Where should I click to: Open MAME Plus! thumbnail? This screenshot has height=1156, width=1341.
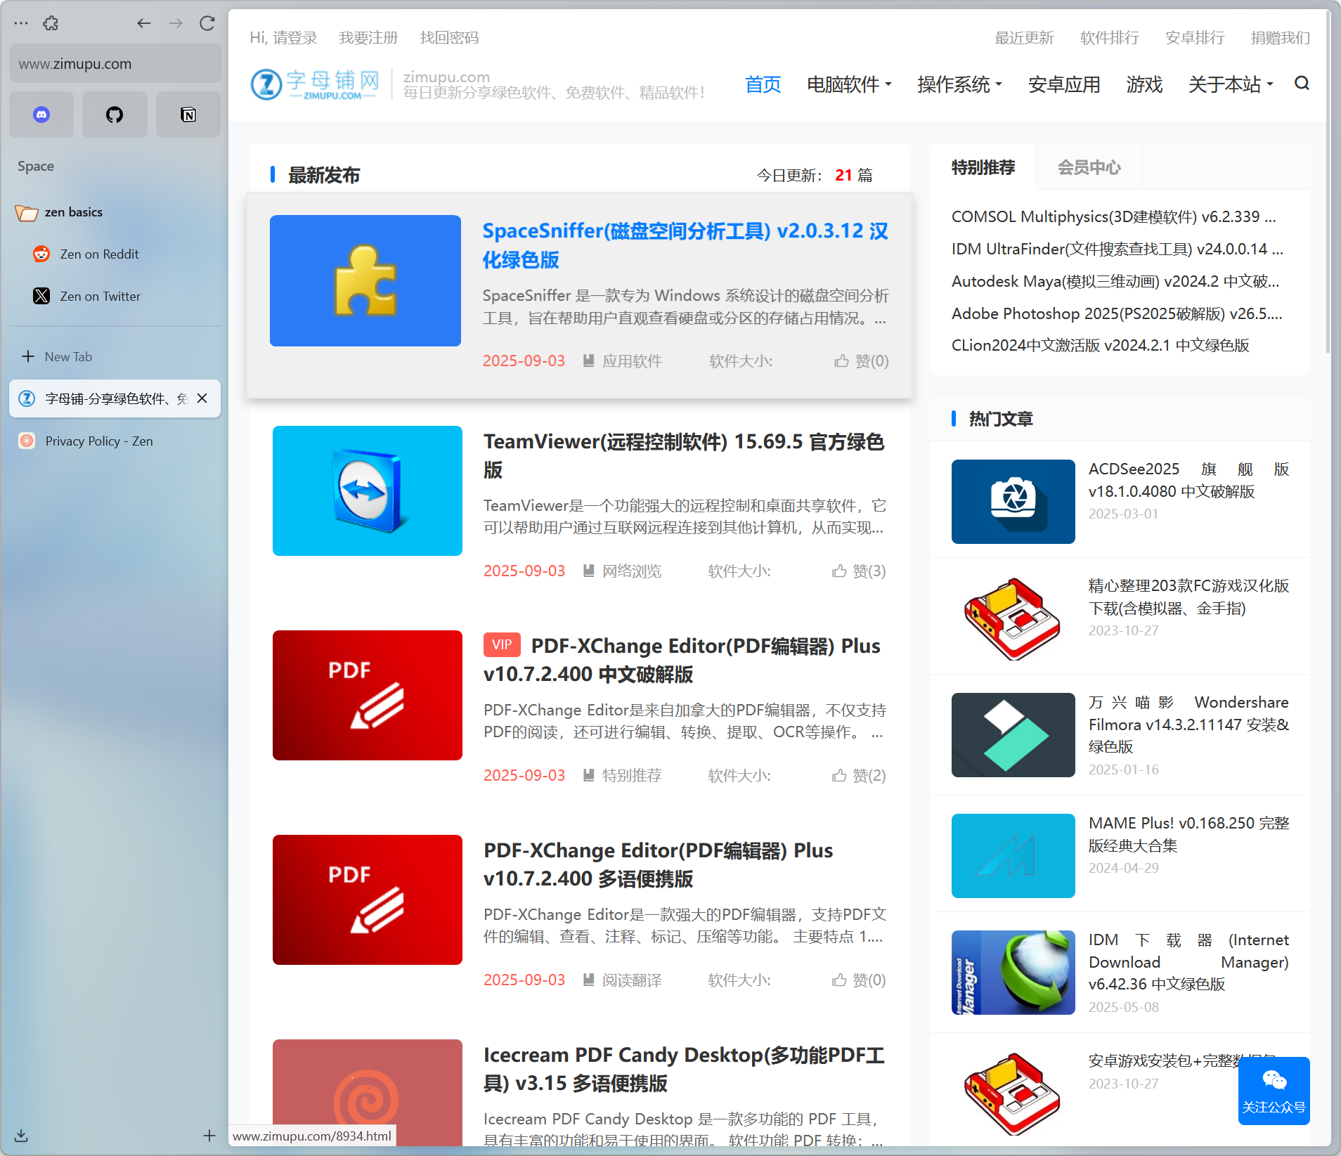click(x=1013, y=855)
